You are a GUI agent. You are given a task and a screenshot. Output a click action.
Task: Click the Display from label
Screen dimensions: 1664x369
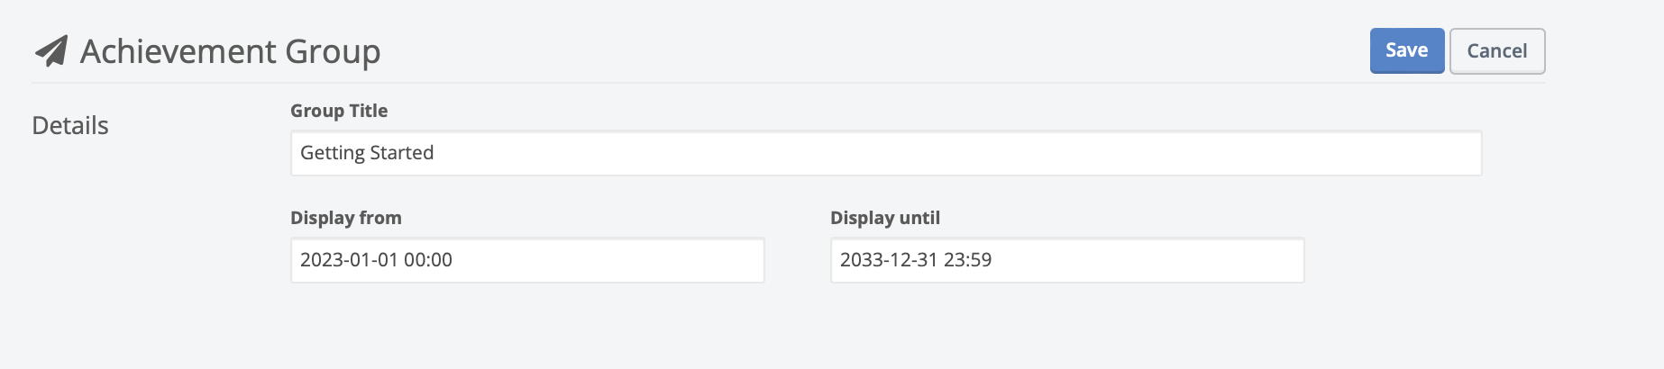click(x=346, y=218)
